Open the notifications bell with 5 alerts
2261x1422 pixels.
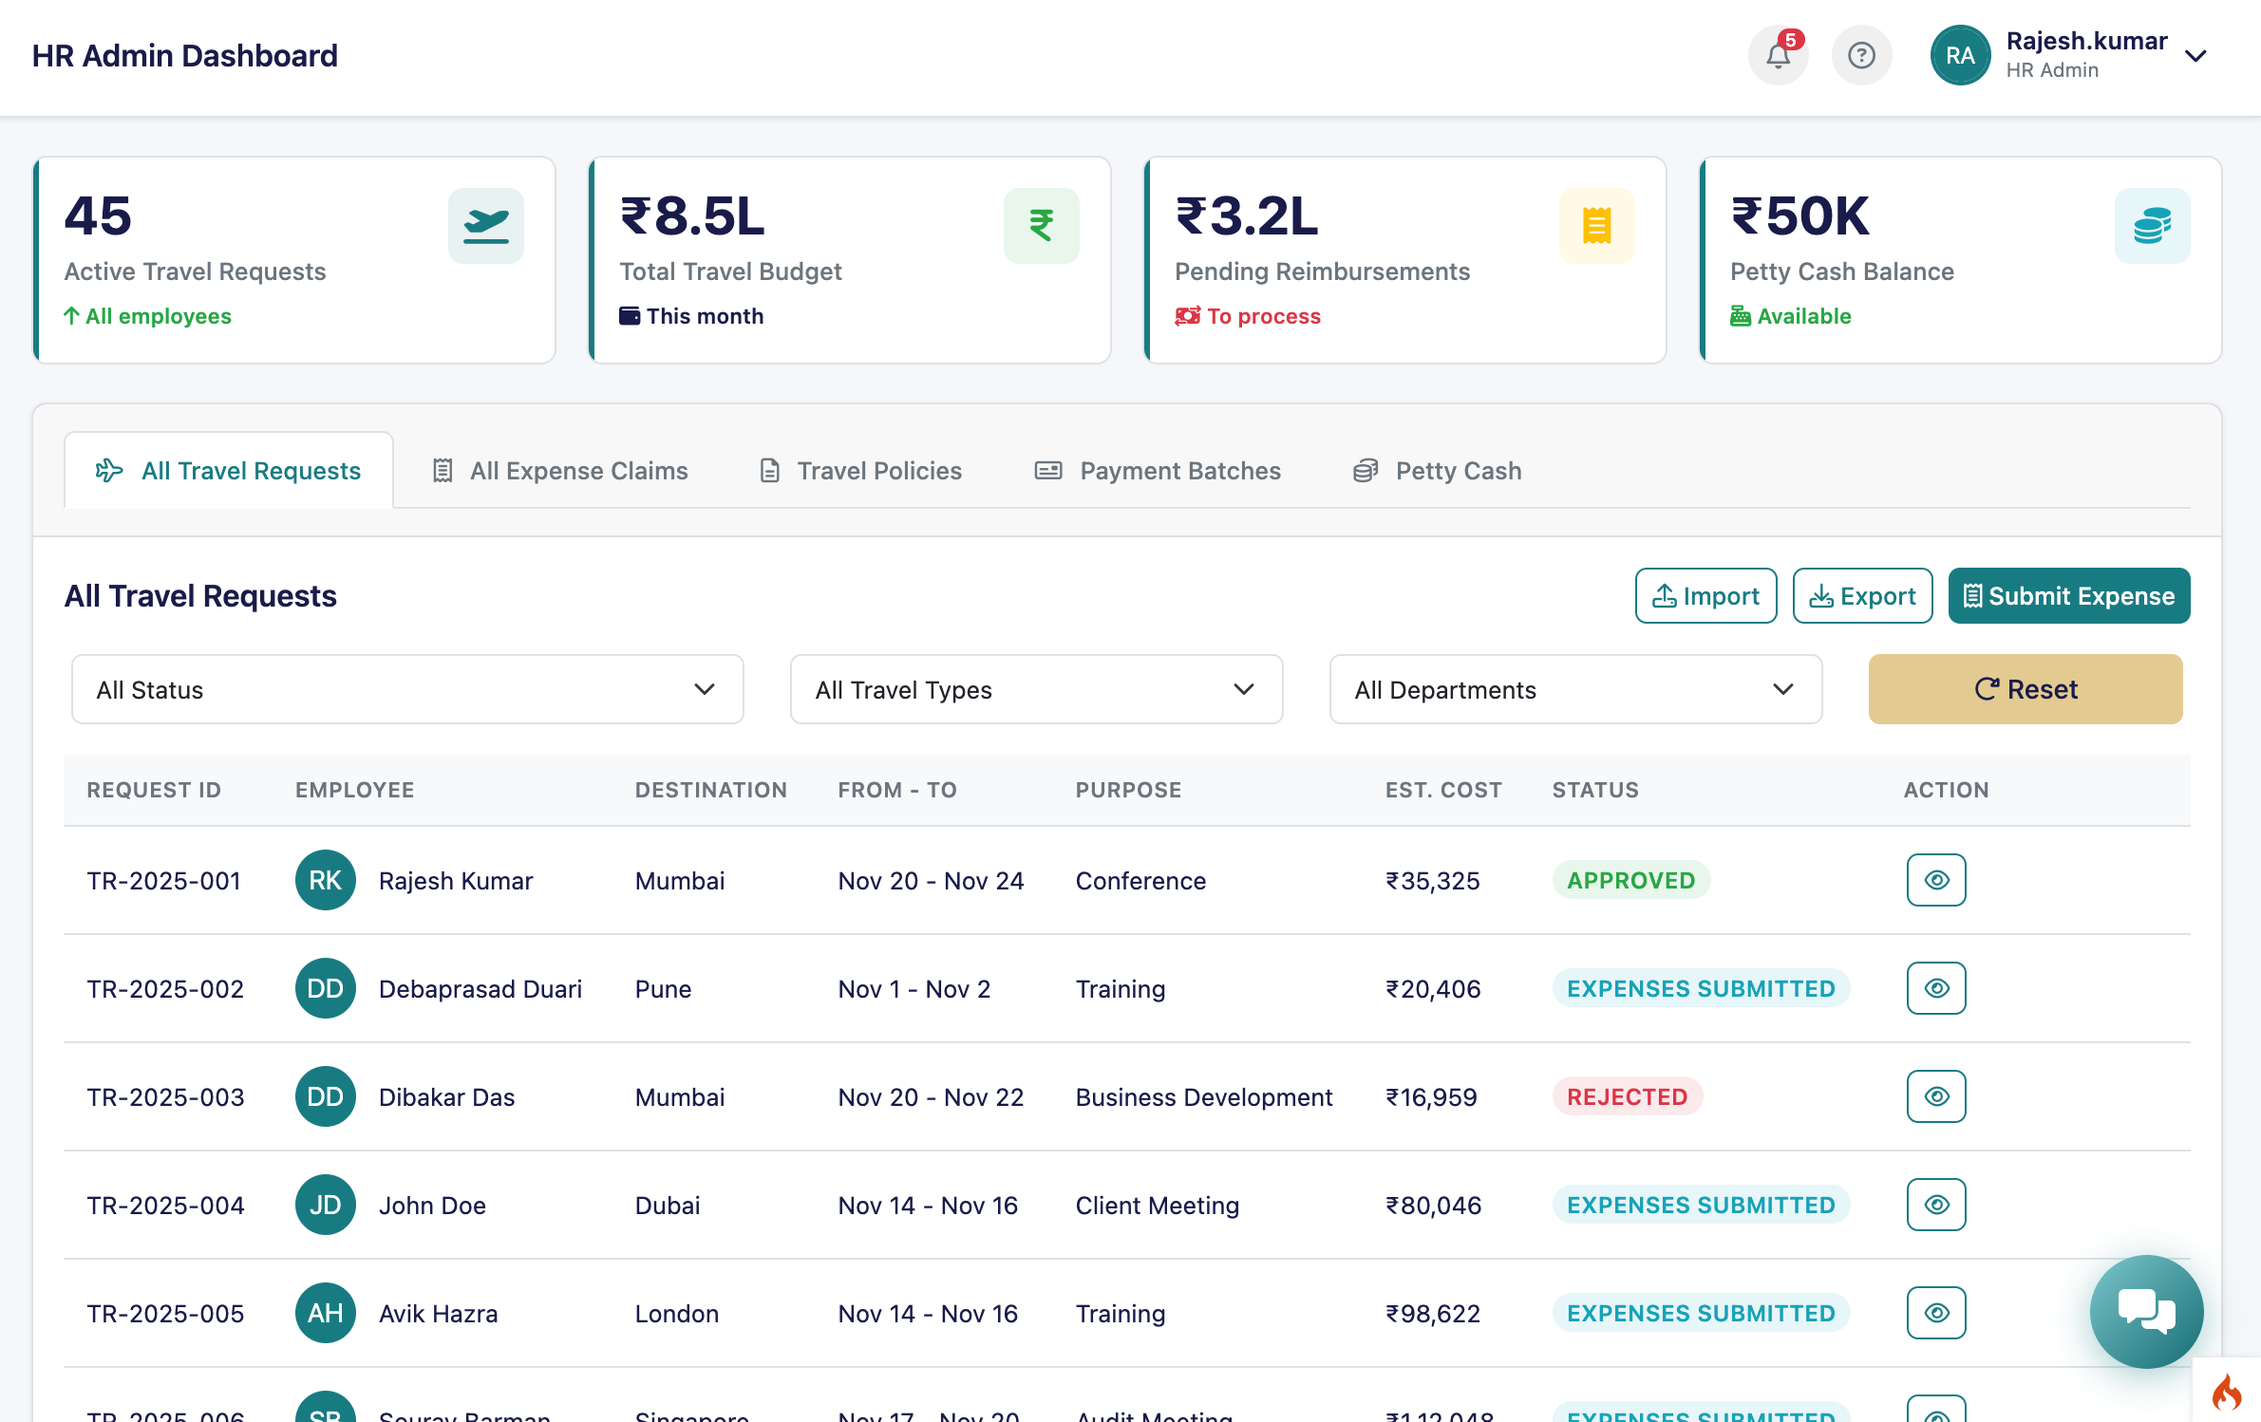coord(1778,55)
